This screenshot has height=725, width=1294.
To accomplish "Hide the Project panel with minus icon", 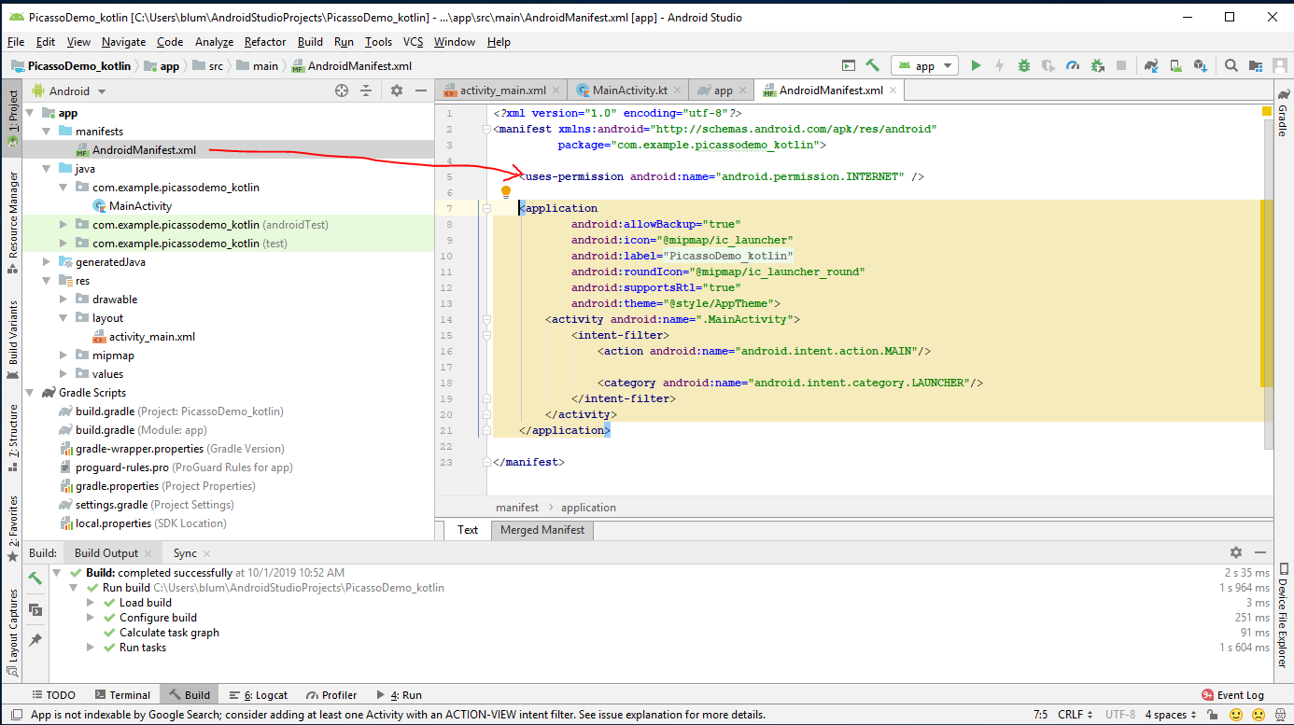I will [421, 91].
